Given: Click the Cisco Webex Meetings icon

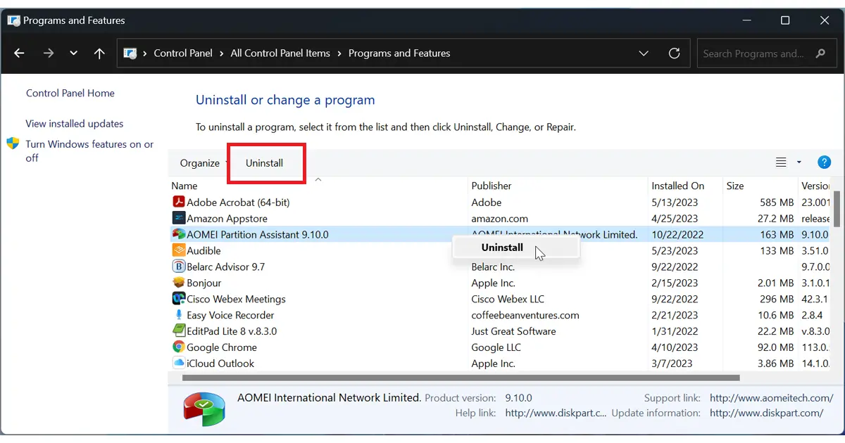Looking at the screenshot, I should click(x=179, y=299).
